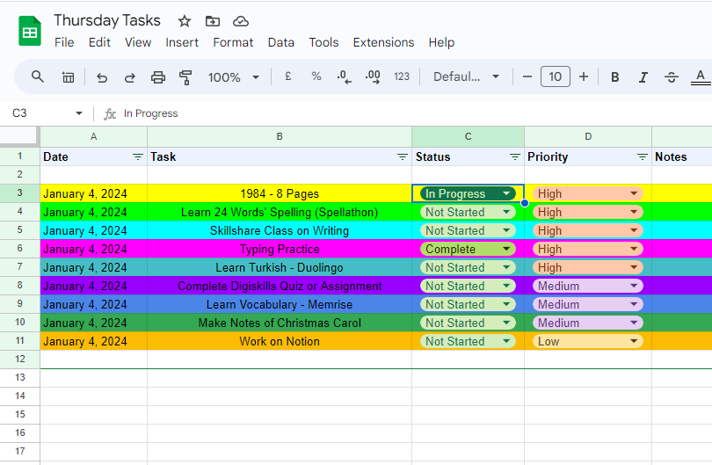Click the formula bar showing In Progress
The height and width of the screenshot is (465, 712).
(409, 113)
